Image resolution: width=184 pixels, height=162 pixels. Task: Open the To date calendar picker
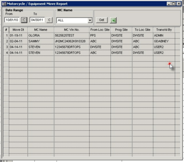[x=49, y=20]
